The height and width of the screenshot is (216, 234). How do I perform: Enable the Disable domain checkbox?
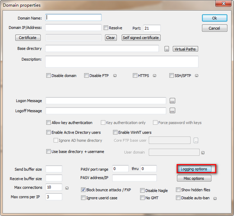tap(49, 76)
